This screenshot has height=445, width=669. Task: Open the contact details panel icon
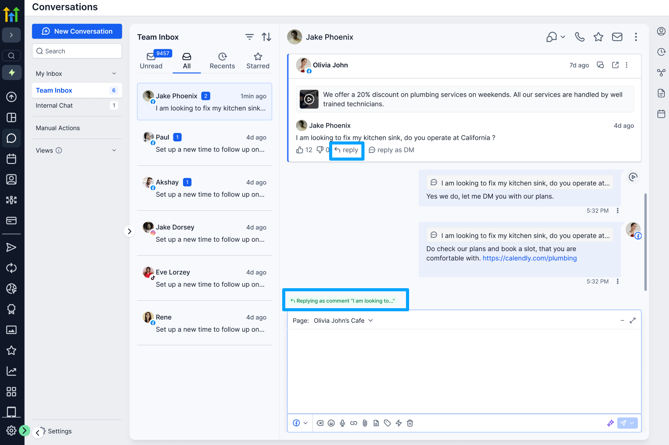click(x=661, y=32)
